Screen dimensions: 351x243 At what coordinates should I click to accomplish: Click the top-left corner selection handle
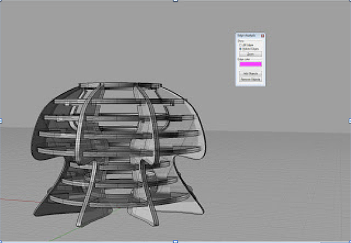[x=1, y=1]
